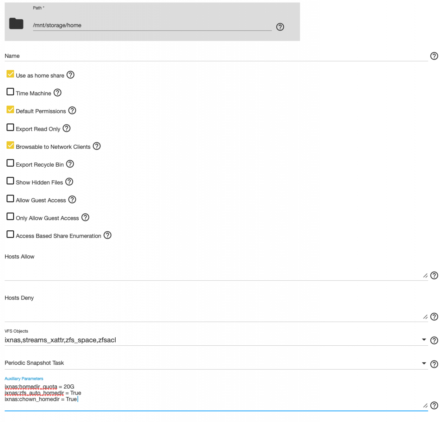Show help for Export Read Only

pyautogui.click(x=66, y=128)
